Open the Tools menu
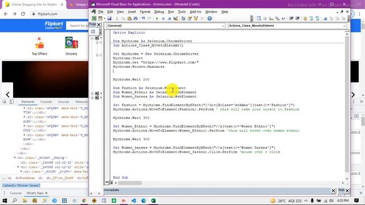This screenshot has width=365, height=205. click(182, 12)
